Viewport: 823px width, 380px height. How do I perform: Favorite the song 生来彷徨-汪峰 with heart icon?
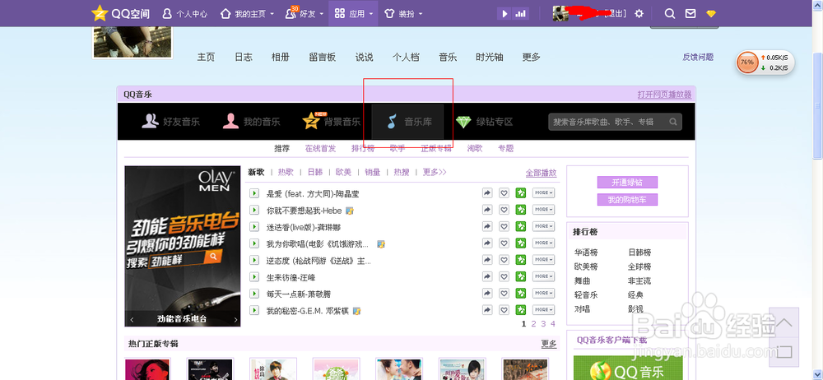click(504, 276)
